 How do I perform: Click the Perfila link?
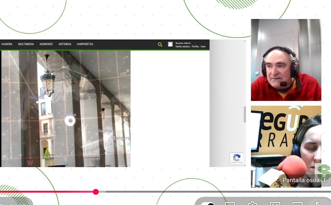195,46
